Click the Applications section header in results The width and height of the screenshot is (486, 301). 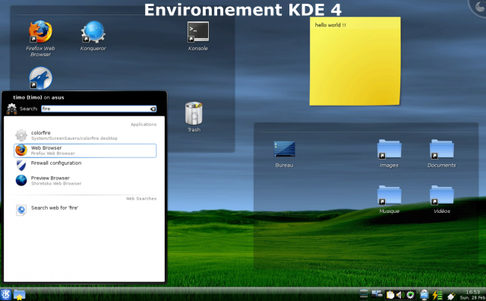click(x=144, y=125)
